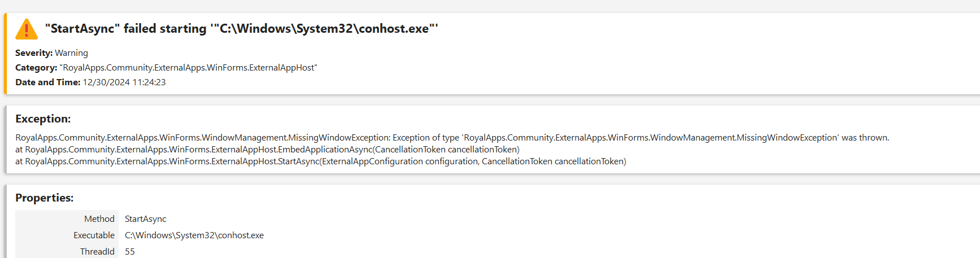980x258 pixels.
Task: Click the MissingWindowException message line
Action: (452, 138)
